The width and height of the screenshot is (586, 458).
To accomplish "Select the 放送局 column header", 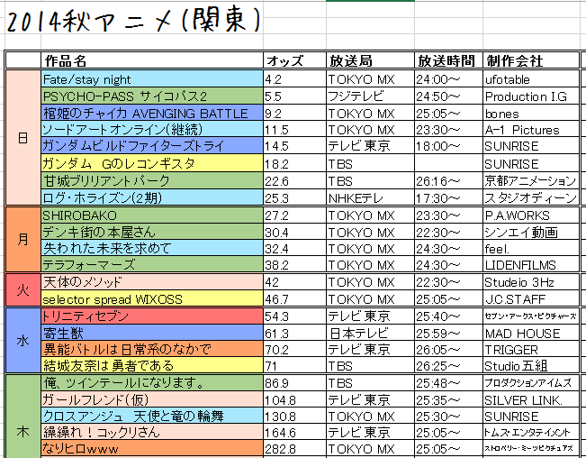I will click(370, 60).
